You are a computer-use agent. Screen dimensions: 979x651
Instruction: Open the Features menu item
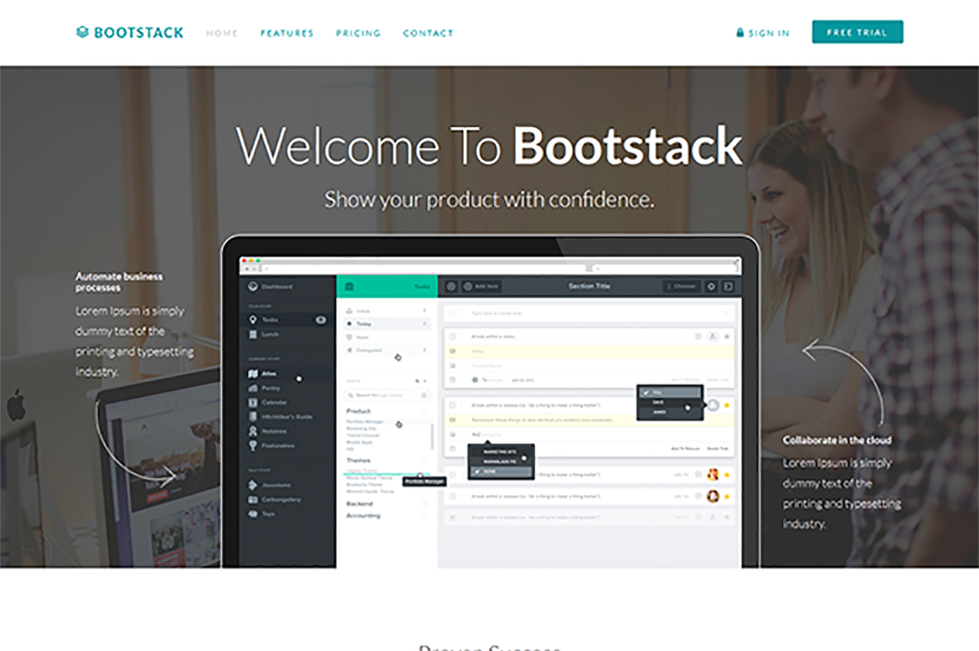click(287, 33)
